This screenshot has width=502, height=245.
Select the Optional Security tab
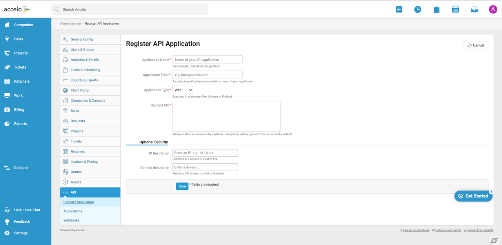(x=154, y=142)
